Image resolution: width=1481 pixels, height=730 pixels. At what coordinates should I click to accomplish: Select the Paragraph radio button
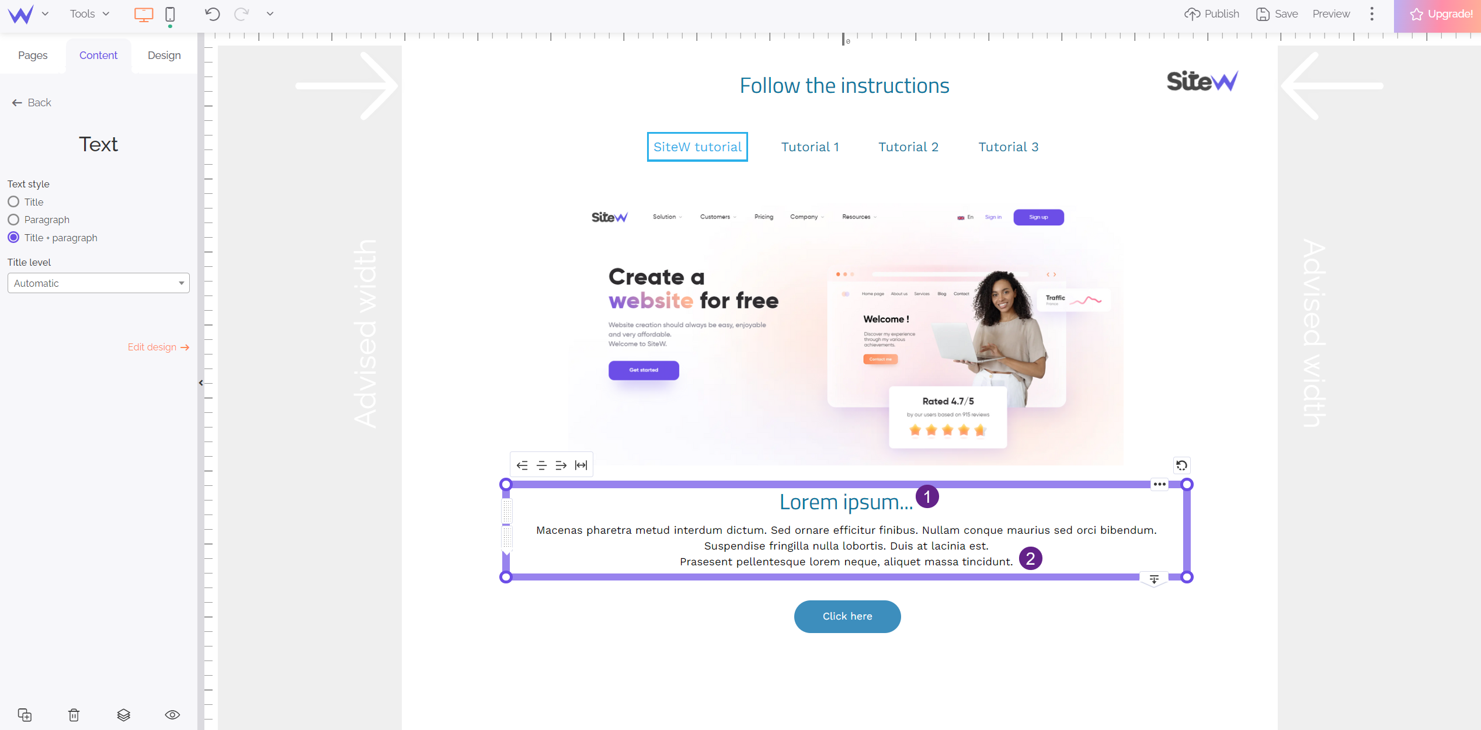13,219
